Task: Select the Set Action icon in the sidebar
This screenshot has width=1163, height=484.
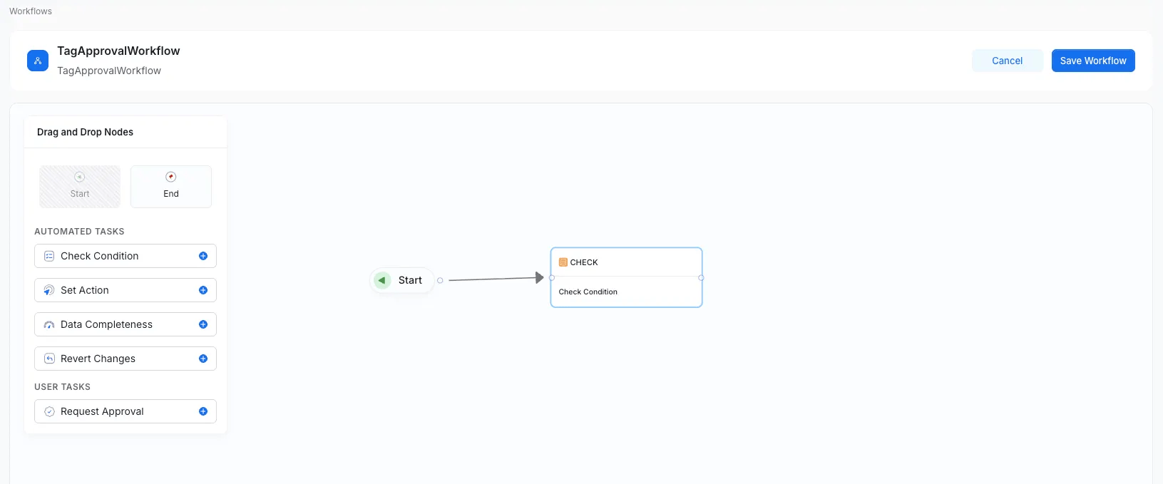Action: coord(48,290)
